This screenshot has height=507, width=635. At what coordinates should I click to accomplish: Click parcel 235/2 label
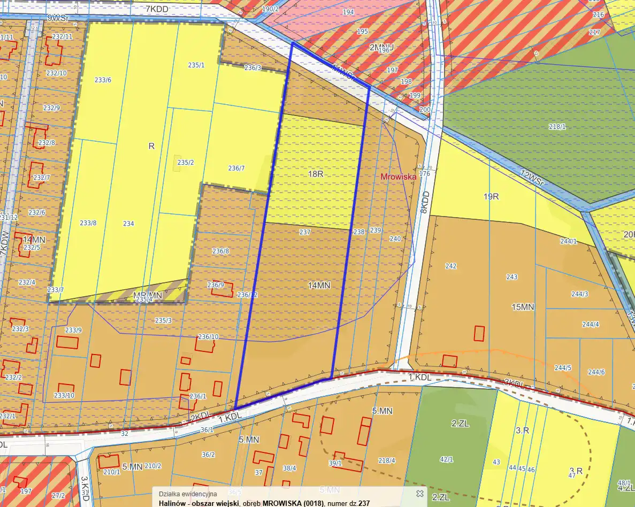tap(186, 163)
